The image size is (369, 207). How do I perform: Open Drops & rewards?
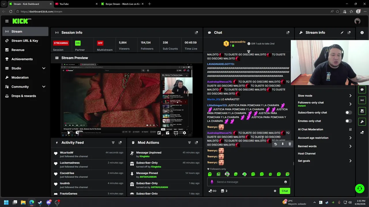25,96
